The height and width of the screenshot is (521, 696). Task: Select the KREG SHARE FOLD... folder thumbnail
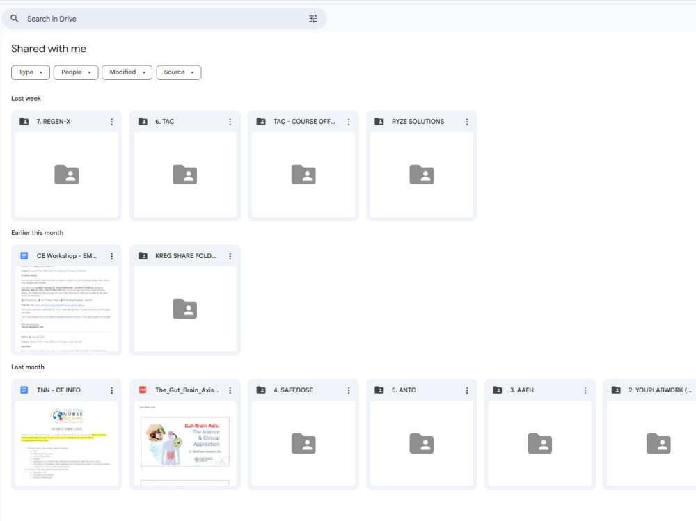[185, 309]
